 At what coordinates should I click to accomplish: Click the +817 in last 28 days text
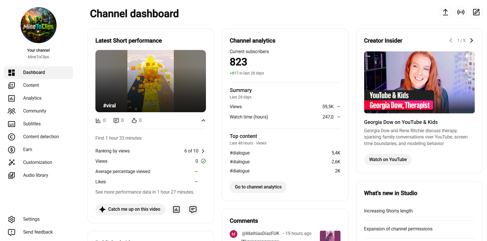click(x=247, y=73)
